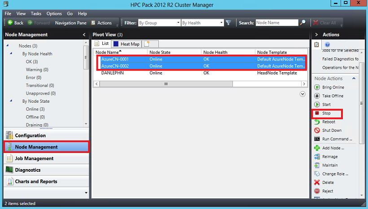Select Error (0) tree item

[x=34, y=78]
